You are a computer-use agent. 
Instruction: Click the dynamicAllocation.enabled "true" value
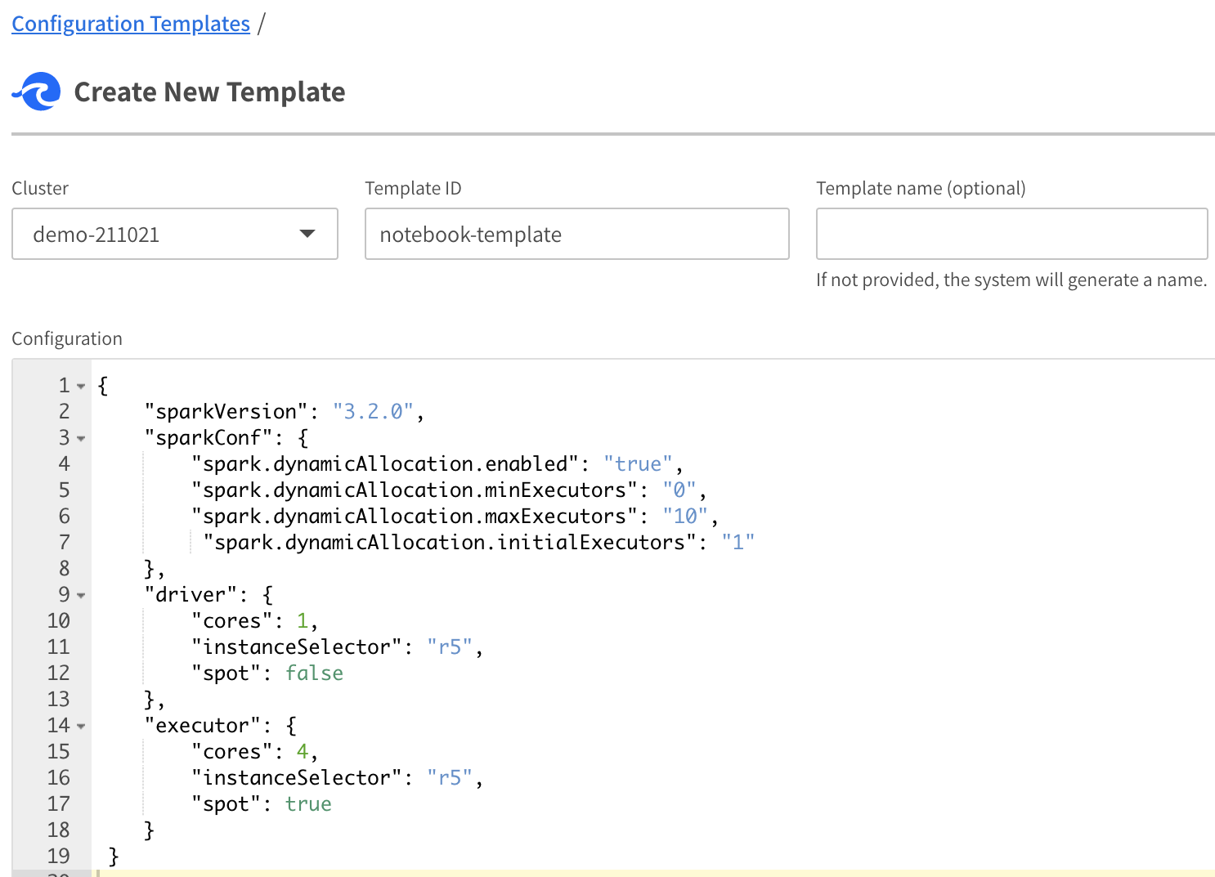[x=638, y=464]
